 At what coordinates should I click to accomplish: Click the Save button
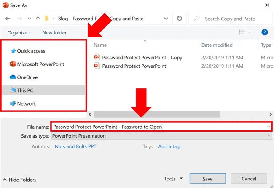[x=207, y=179]
